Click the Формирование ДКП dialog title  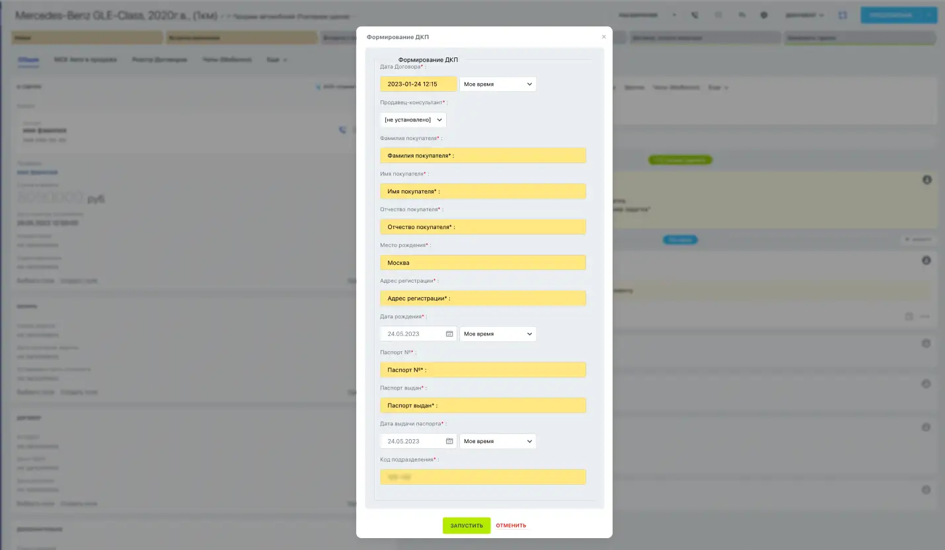click(x=398, y=37)
